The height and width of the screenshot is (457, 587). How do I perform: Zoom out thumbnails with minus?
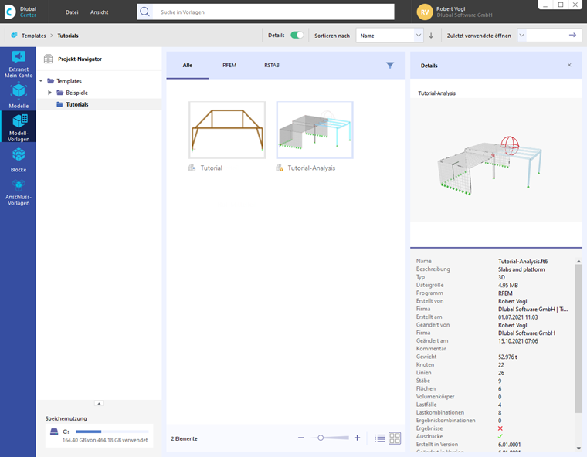point(301,438)
